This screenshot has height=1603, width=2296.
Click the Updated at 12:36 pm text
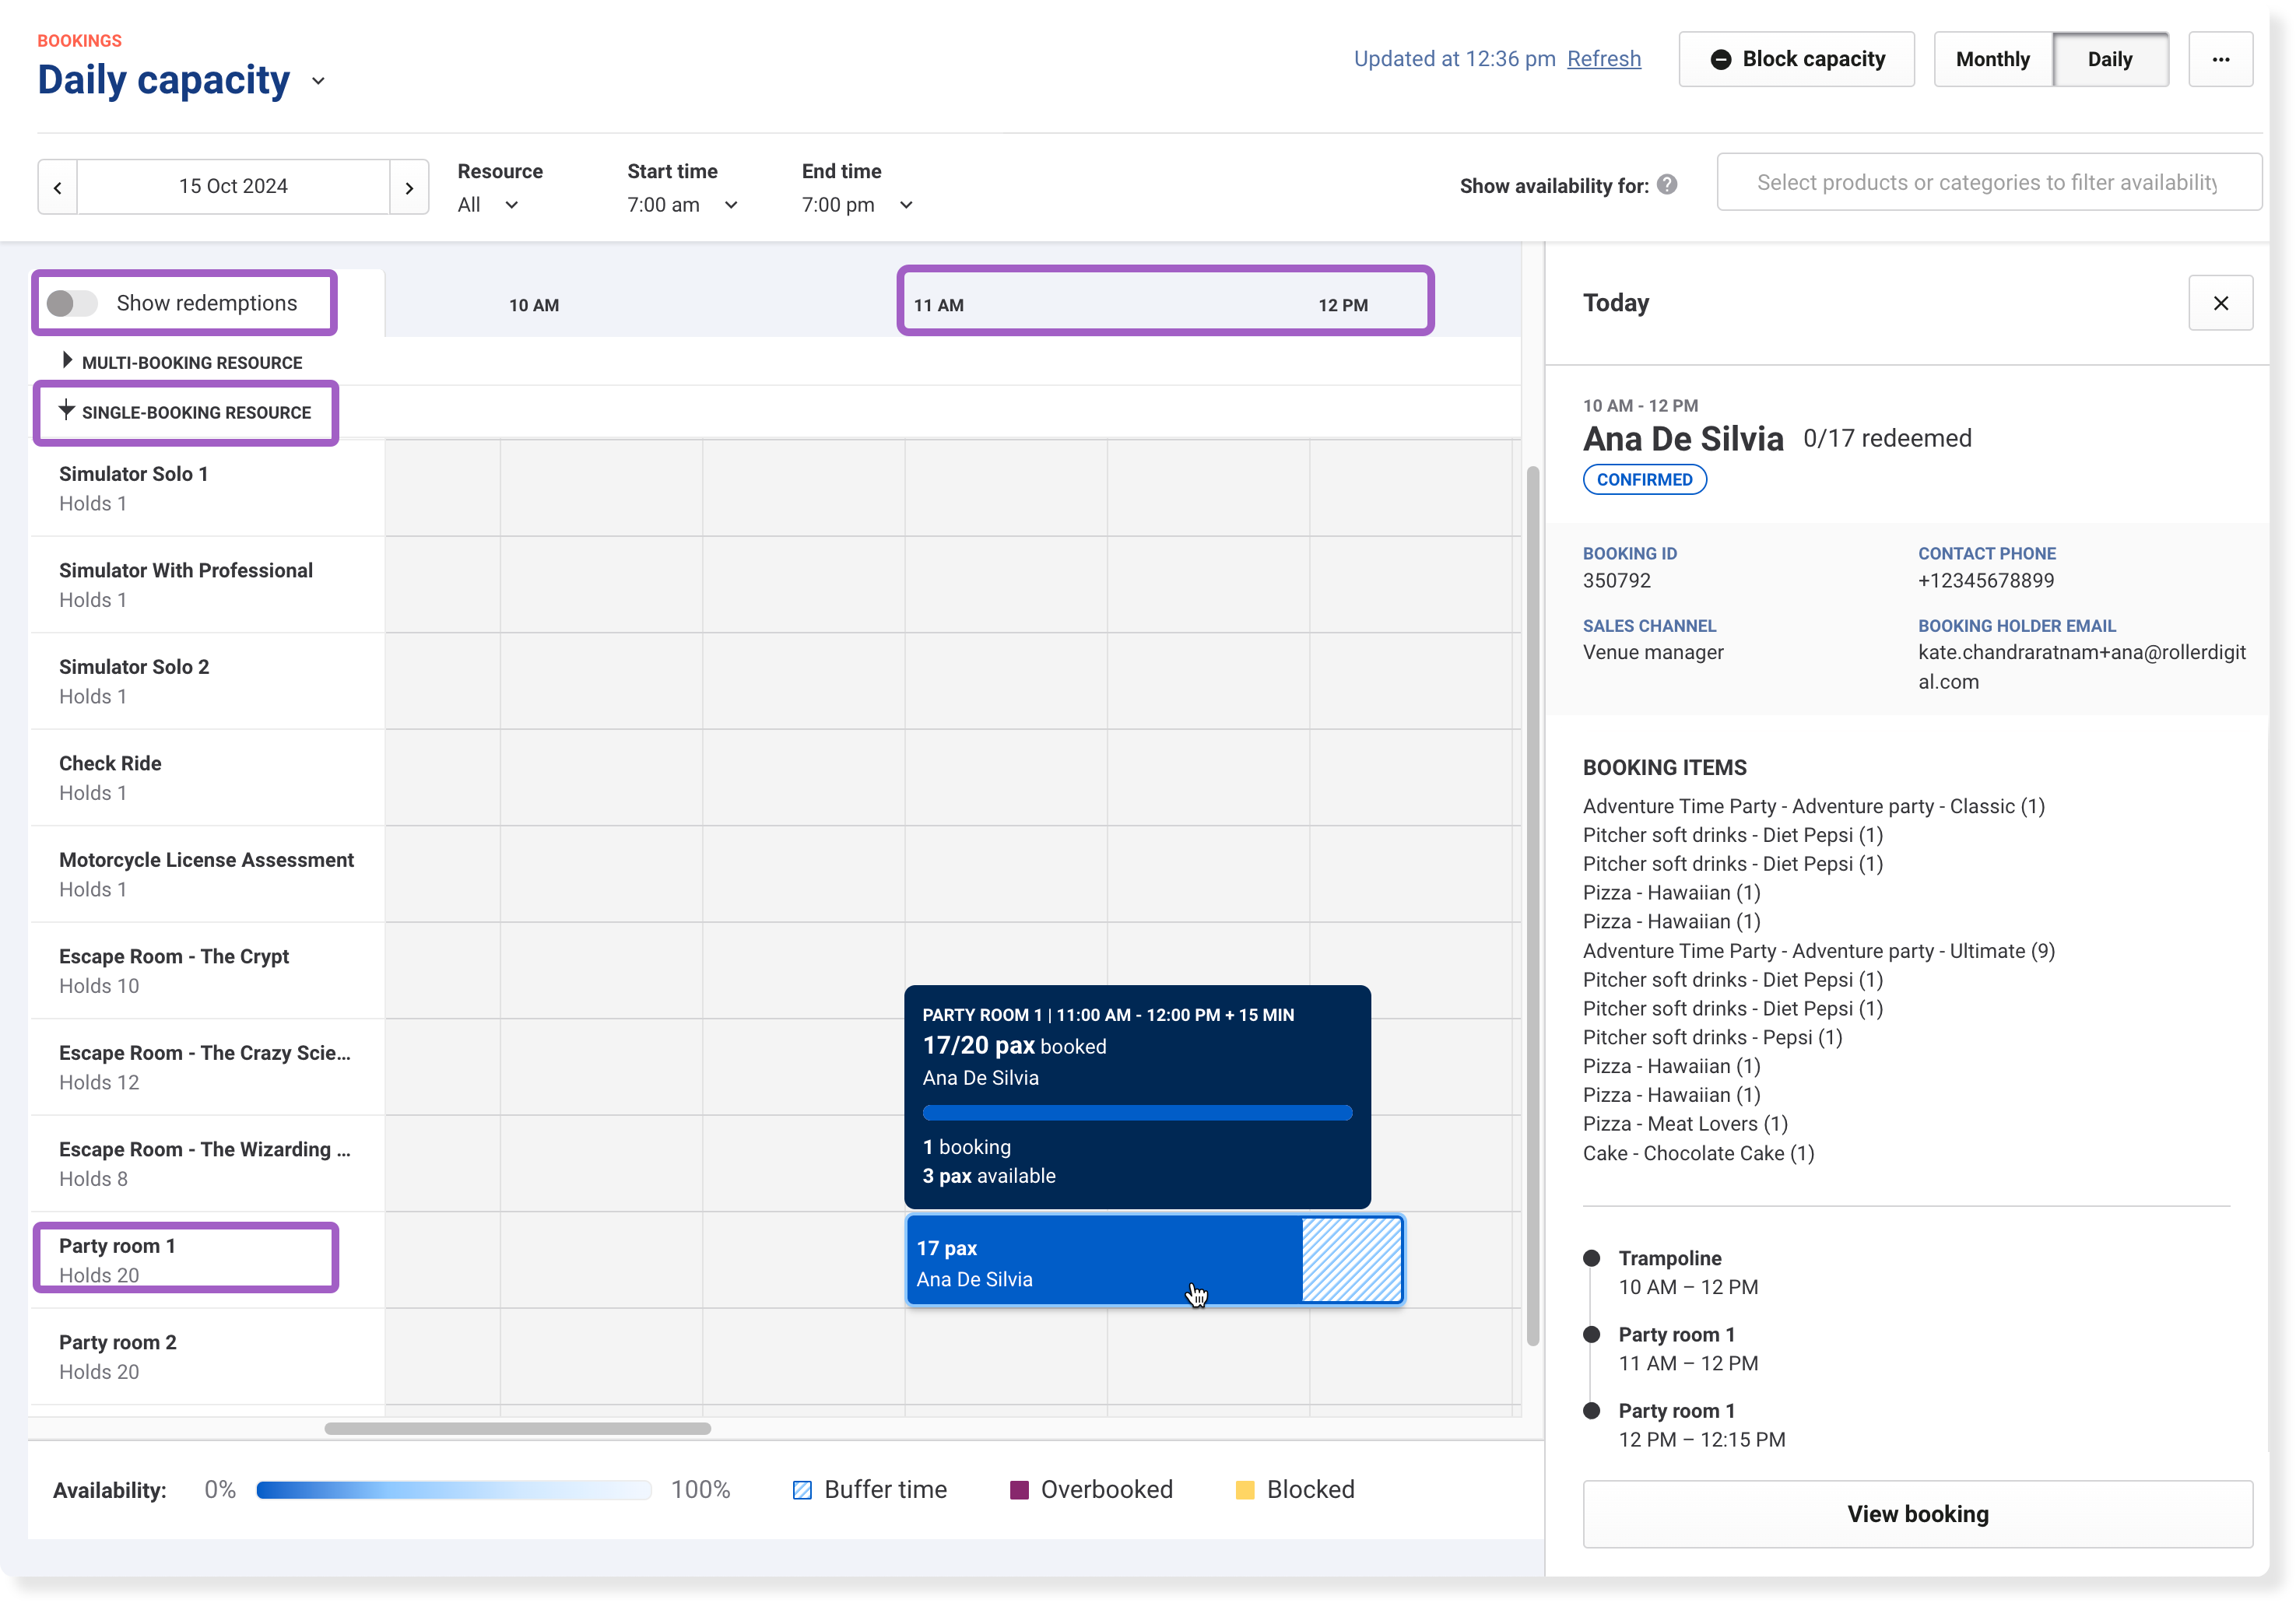pyautogui.click(x=1454, y=59)
